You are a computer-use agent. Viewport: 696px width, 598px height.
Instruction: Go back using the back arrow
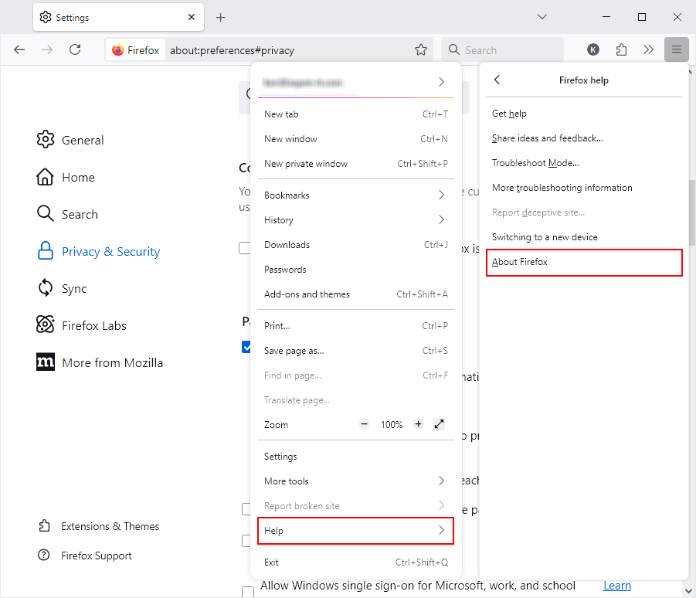(19, 49)
